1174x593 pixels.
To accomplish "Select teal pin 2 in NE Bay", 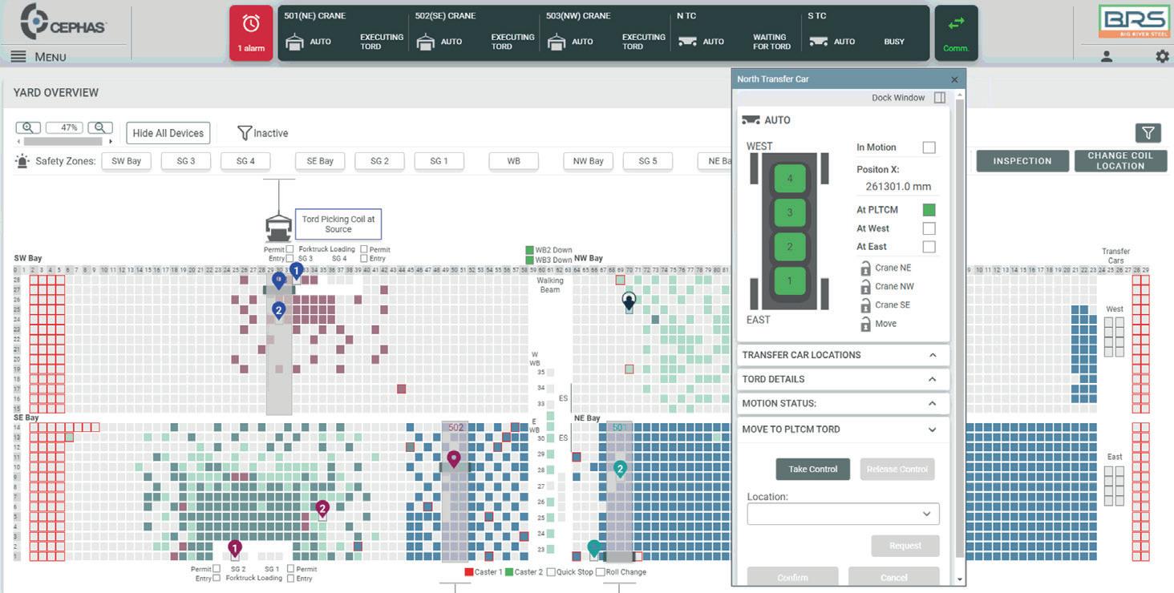I will pos(620,470).
